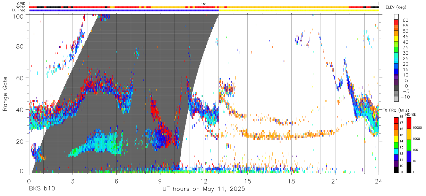Click Range Gate axis tick 100
The width and height of the screenshot is (426, 196).
pos(18,16)
